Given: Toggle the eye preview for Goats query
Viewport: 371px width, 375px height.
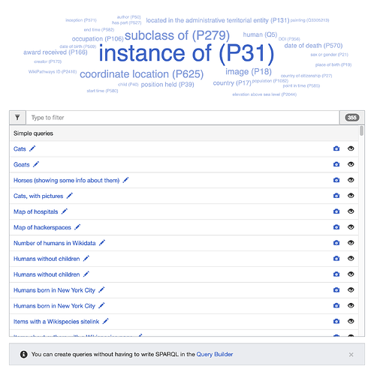Looking at the screenshot, I should tap(351, 164).
